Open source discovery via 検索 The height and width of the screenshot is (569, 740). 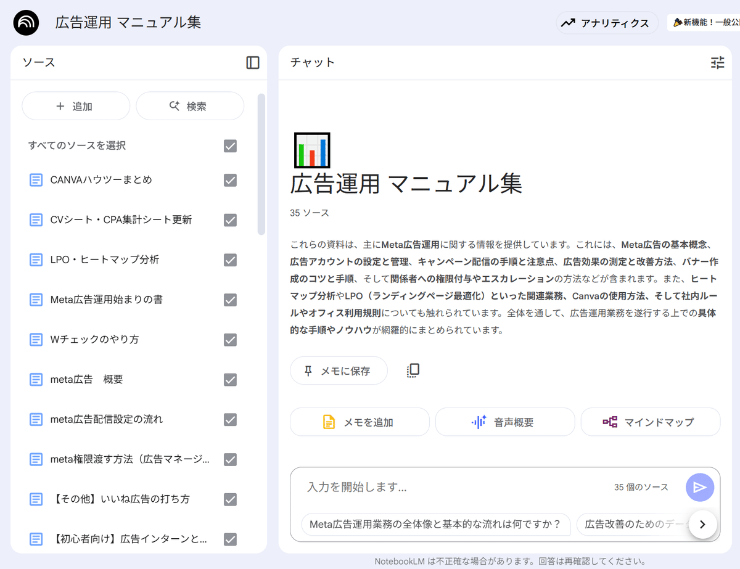(190, 105)
